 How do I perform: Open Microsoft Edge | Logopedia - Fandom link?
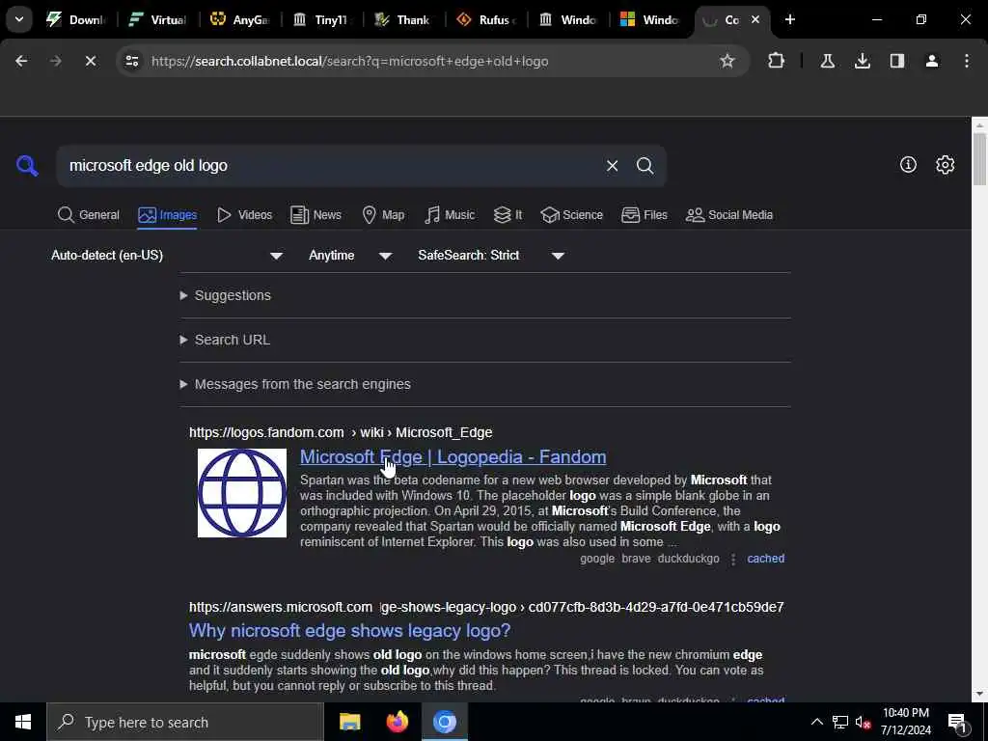(453, 456)
